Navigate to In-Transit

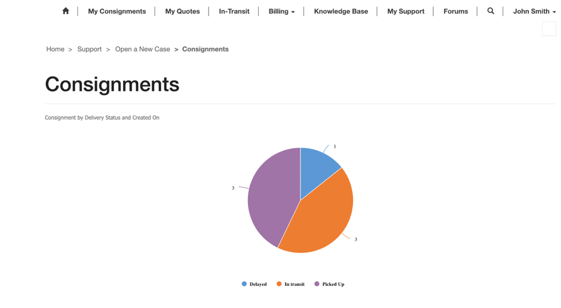pyautogui.click(x=234, y=11)
